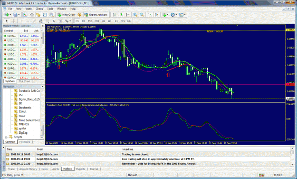The width and height of the screenshot is (297, 179).
Task: Switch to the Favorites tab in Navigator
Action: click(x=25, y=142)
